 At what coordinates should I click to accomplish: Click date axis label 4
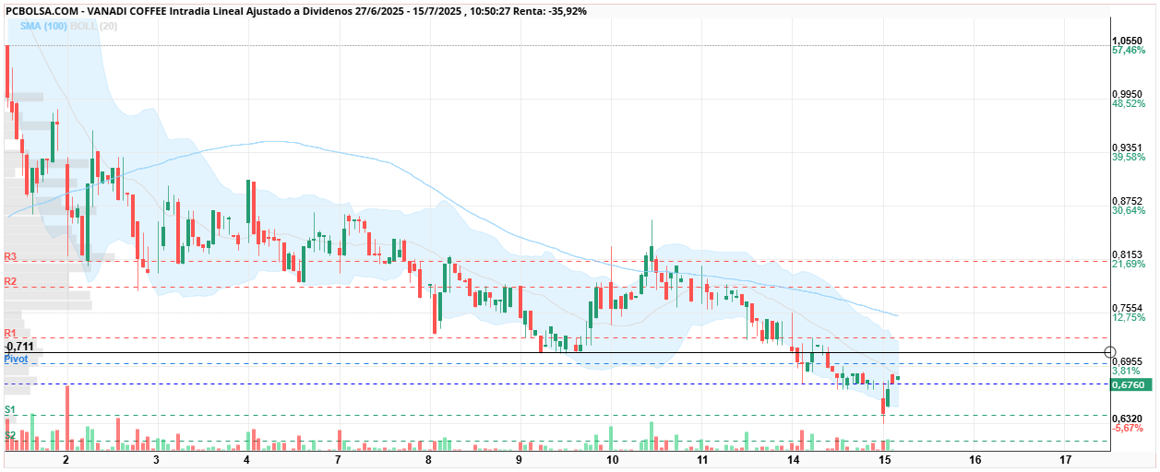[247, 459]
